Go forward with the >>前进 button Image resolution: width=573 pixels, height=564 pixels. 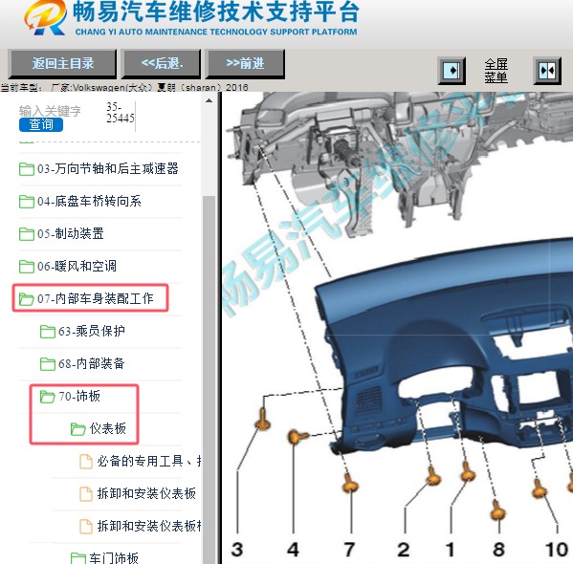(x=245, y=64)
